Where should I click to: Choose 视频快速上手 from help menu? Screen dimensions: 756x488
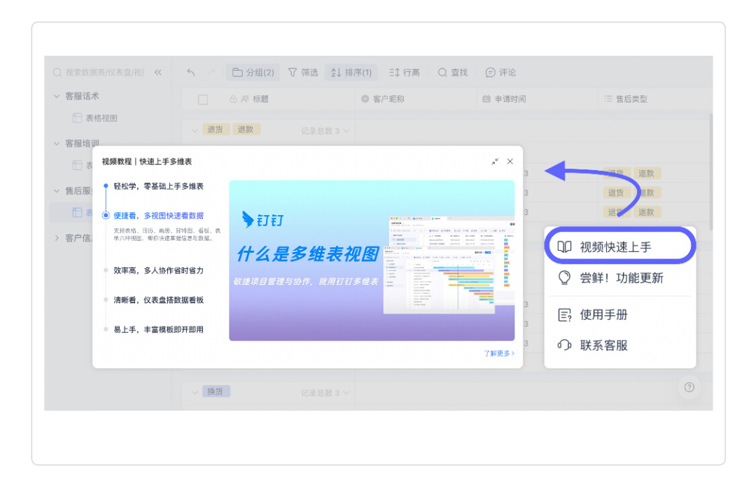tap(616, 247)
